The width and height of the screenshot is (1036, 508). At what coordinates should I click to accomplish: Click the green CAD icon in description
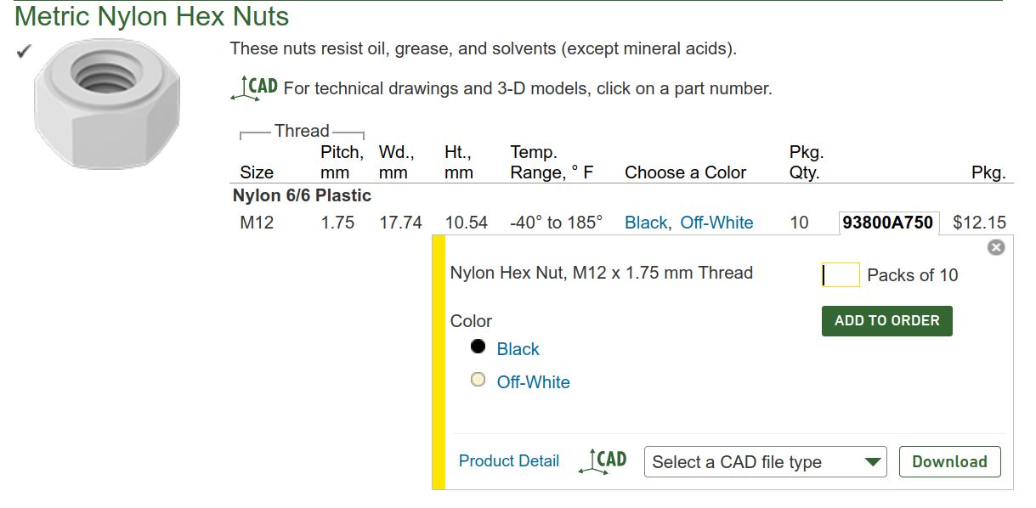[x=254, y=87]
